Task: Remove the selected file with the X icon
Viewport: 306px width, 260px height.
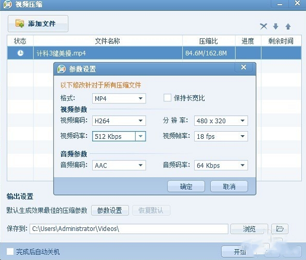Action: pyautogui.click(x=263, y=27)
